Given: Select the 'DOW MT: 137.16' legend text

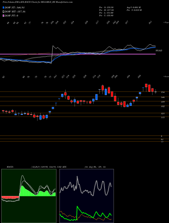Looking at the screenshot, I should [x=15, y=11].
